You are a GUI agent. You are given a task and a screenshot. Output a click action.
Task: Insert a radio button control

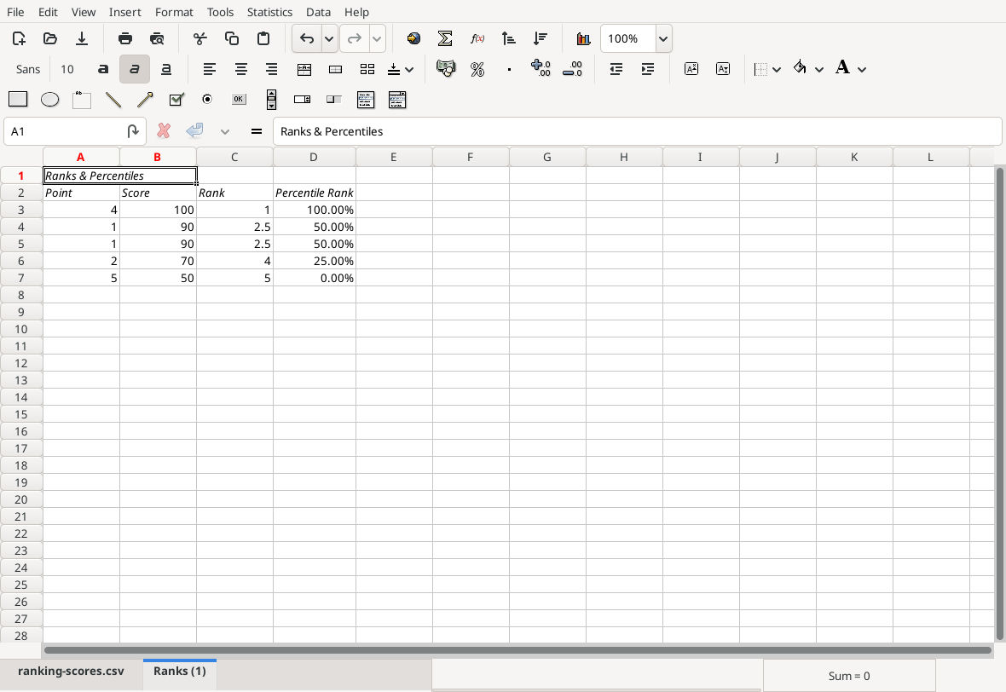pyautogui.click(x=207, y=100)
